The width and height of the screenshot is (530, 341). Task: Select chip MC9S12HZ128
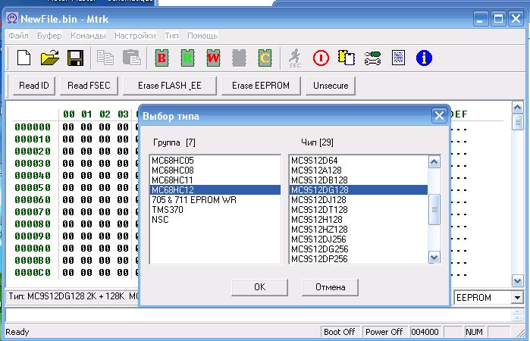tap(359, 230)
